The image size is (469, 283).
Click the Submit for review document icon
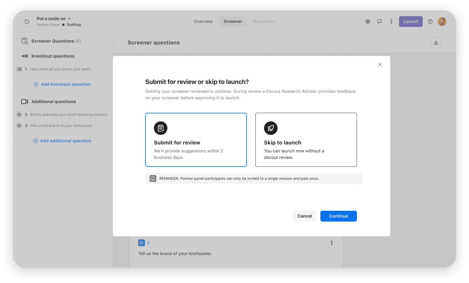[x=160, y=128]
